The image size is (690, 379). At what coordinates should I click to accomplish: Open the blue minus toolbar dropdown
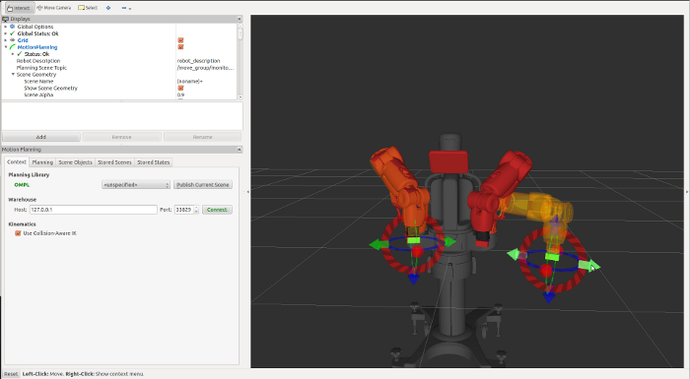pos(126,8)
